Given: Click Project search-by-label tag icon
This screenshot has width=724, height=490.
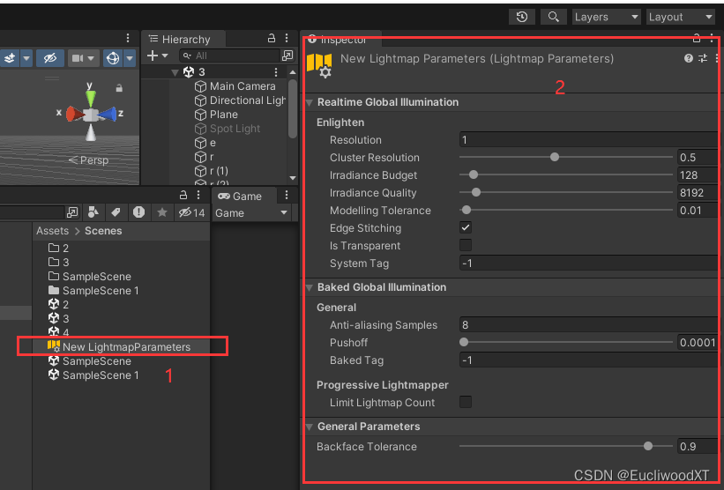Looking at the screenshot, I should [x=116, y=212].
